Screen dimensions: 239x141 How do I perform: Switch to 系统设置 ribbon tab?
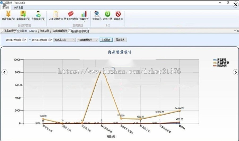(x=18, y=8)
